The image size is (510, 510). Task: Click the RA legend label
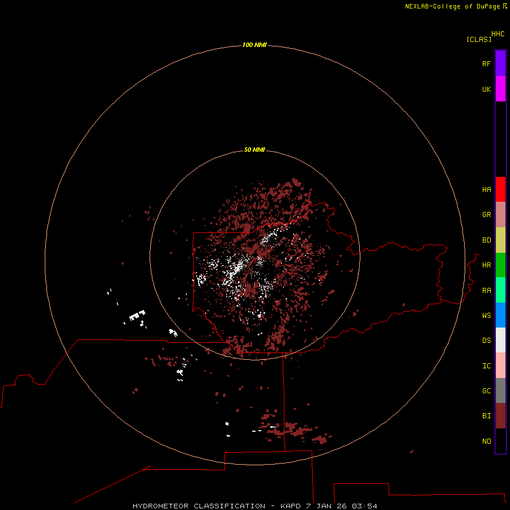[x=486, y=291]
